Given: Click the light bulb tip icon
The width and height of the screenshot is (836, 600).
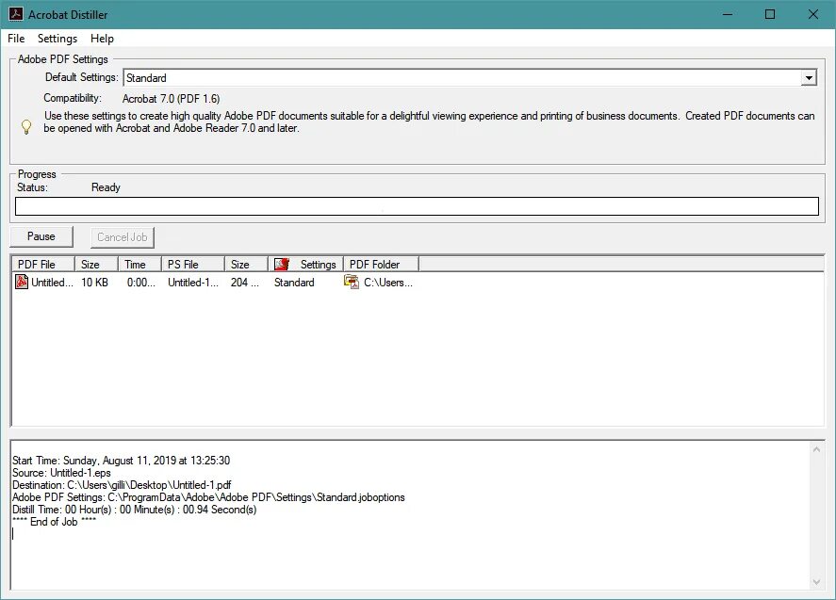Looking at the screenshot, I should [x=26, y=127].
